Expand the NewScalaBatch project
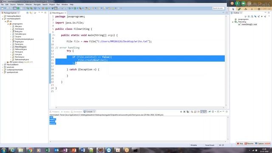This screenshot has width=272, height=153. click(x=3, y=65)
